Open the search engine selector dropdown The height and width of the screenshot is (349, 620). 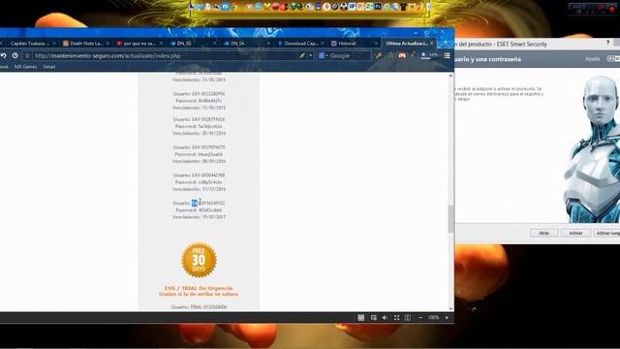click(324, 56)
